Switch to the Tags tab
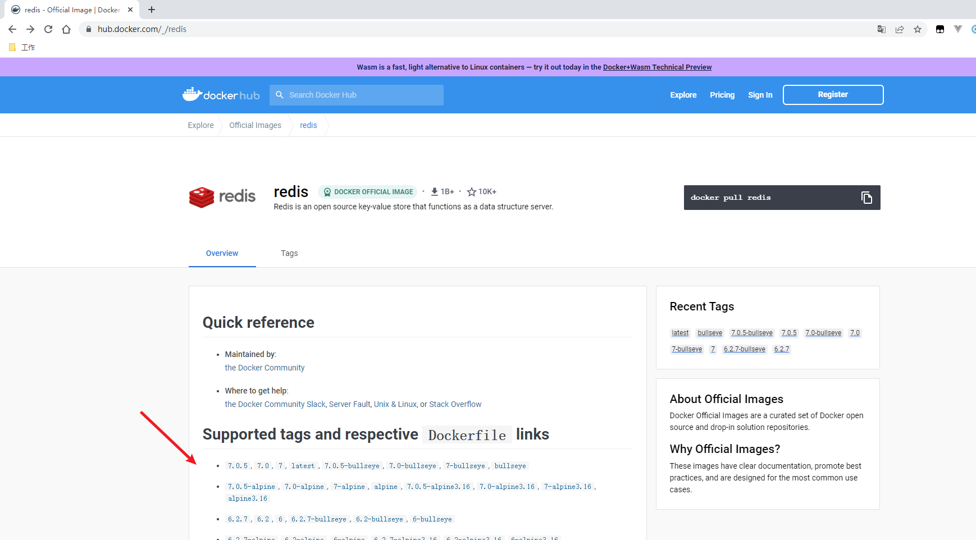This screenshot has width=976, height=540. [289, 253]
